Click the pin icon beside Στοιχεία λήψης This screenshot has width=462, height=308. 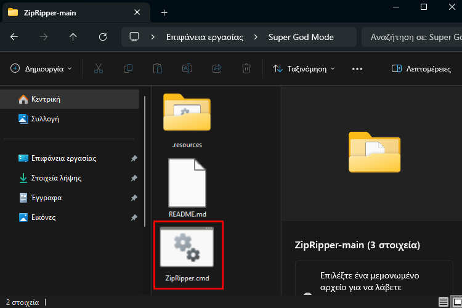134,178
